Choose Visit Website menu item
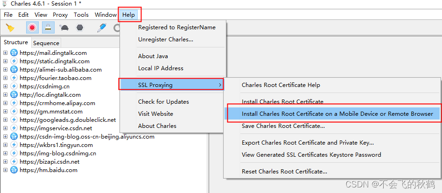This screenshot has width=442, height=193. [x=155, y=114]
